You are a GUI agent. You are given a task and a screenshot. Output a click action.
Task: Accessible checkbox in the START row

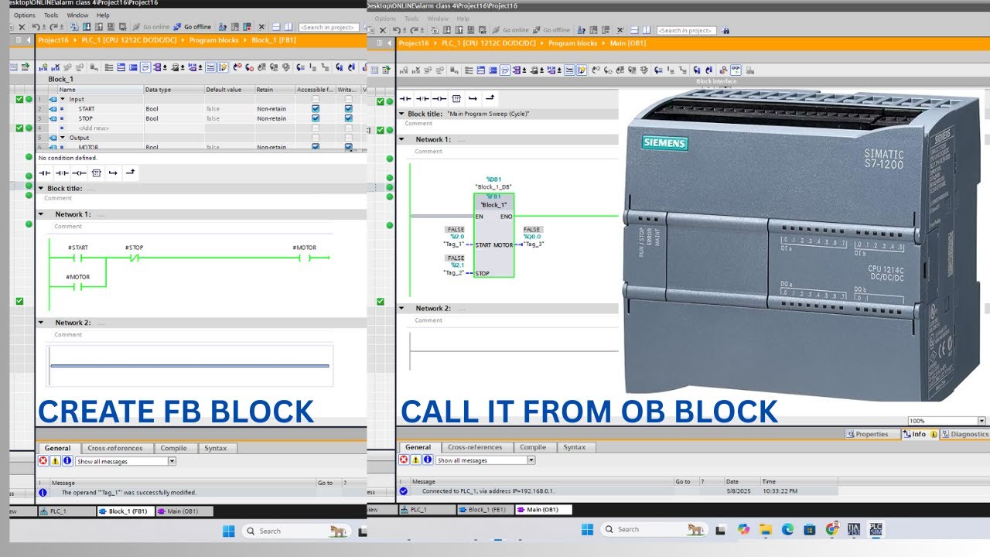(316, 109)
